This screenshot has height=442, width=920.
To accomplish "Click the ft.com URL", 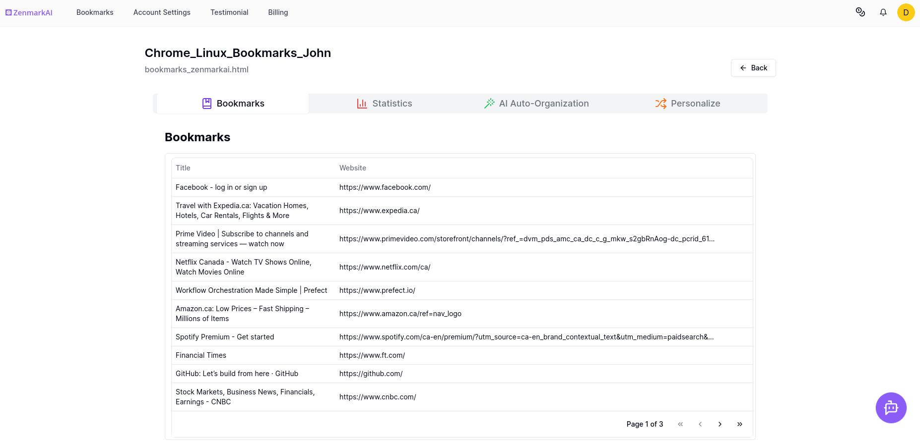I will (372, 355).
